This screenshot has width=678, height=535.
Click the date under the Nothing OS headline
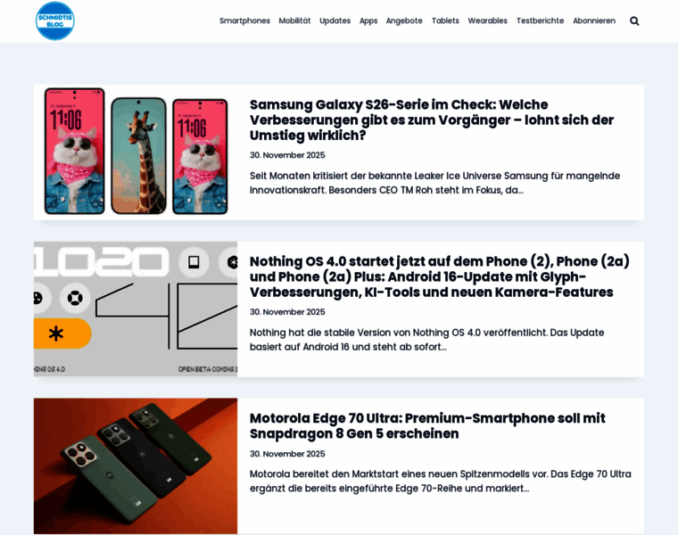pos(287,312)
